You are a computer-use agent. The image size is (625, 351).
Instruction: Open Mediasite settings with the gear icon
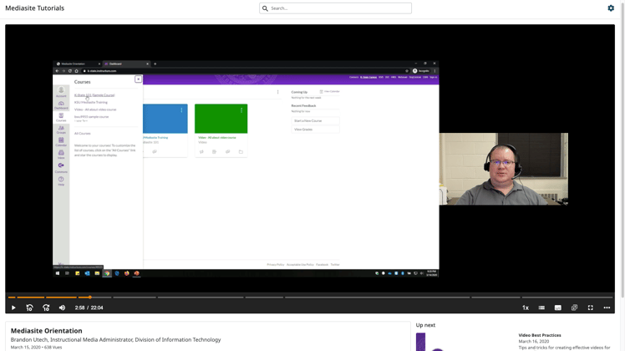pos(611,8)
